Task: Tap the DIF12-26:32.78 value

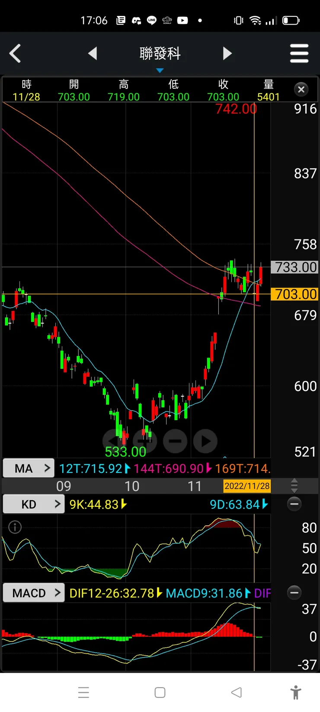Action: (x=112, y=593)
